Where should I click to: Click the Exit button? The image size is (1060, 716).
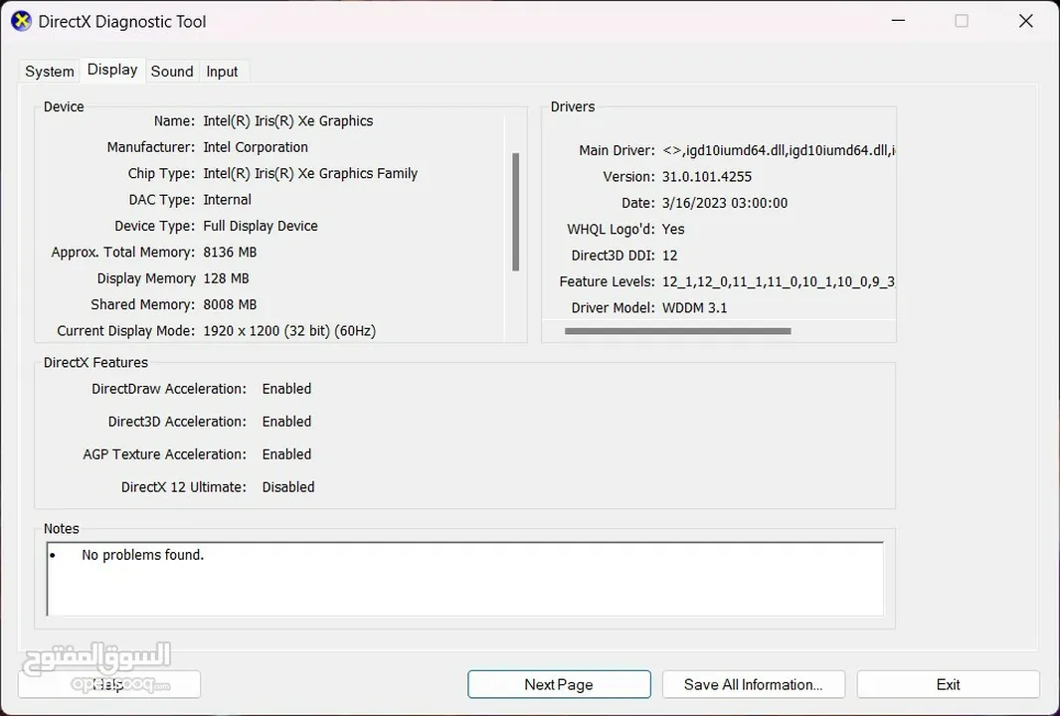tap(948, 684)
